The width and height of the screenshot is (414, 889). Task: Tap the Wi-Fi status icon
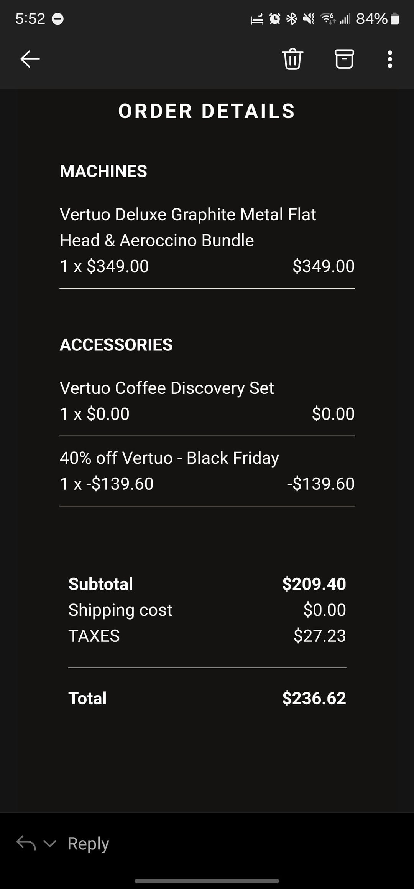point(328,19)
